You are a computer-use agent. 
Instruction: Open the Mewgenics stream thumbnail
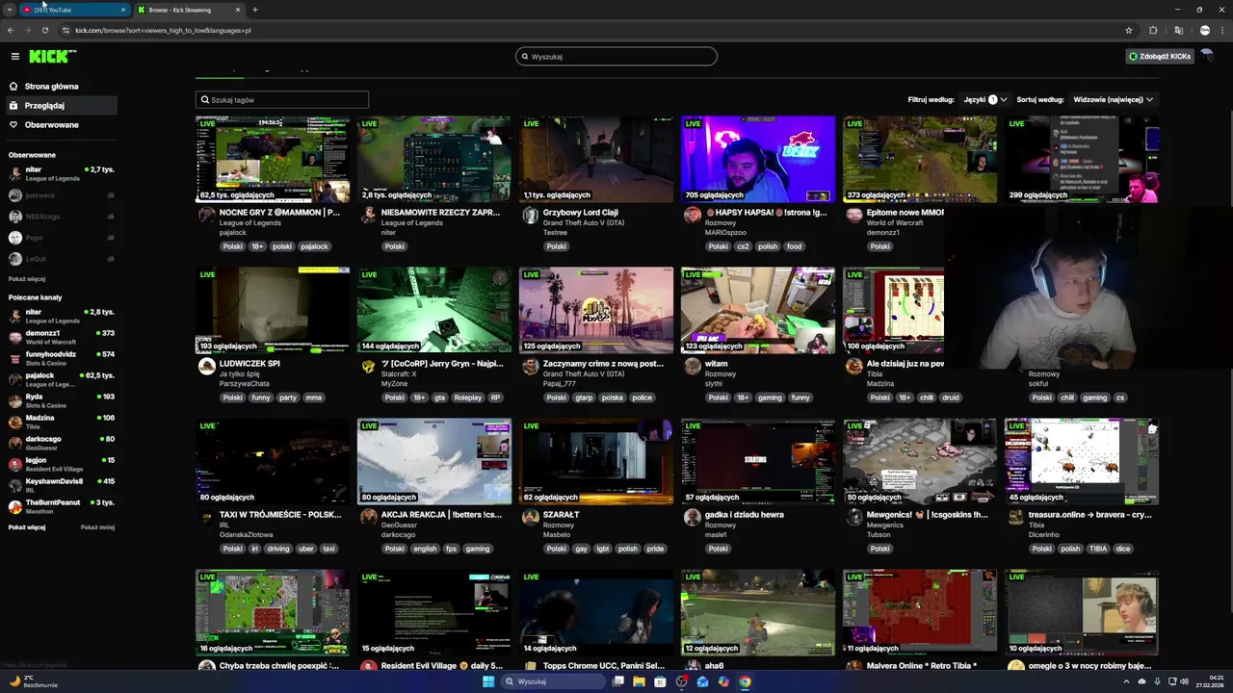click(920, 462)
